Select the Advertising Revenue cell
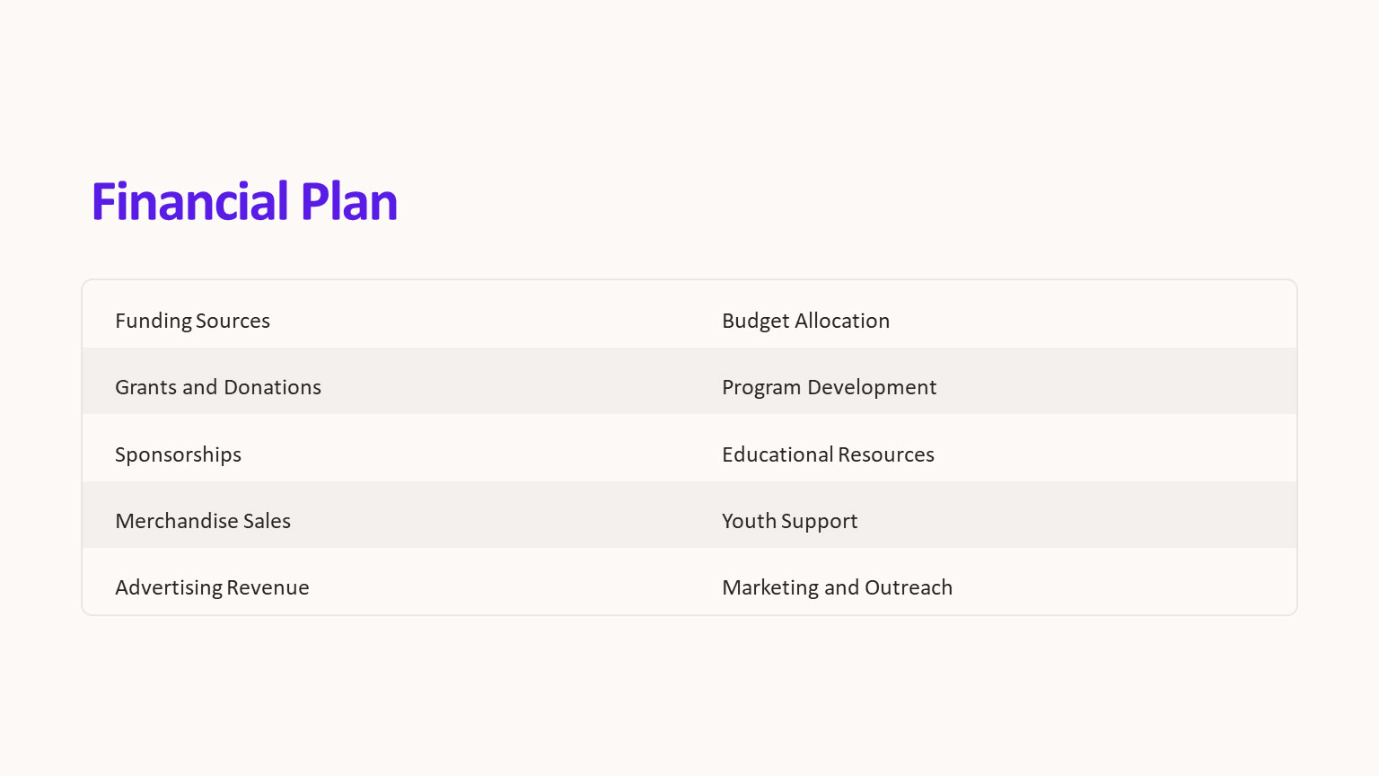Viewport: 1379px width, 776px height. 212,587
